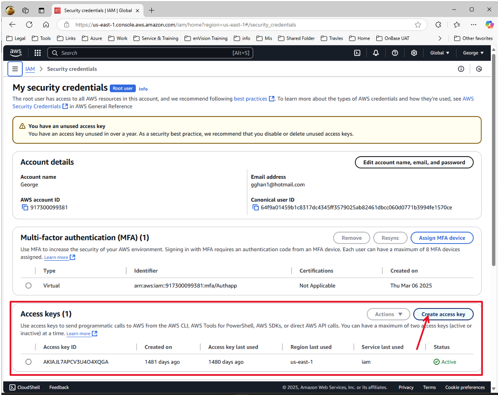
Task: Open the Home bookmarks folder
Action: (359, 38)
